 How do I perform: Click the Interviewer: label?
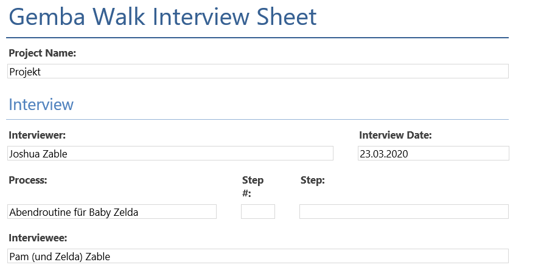click(37, 135)
